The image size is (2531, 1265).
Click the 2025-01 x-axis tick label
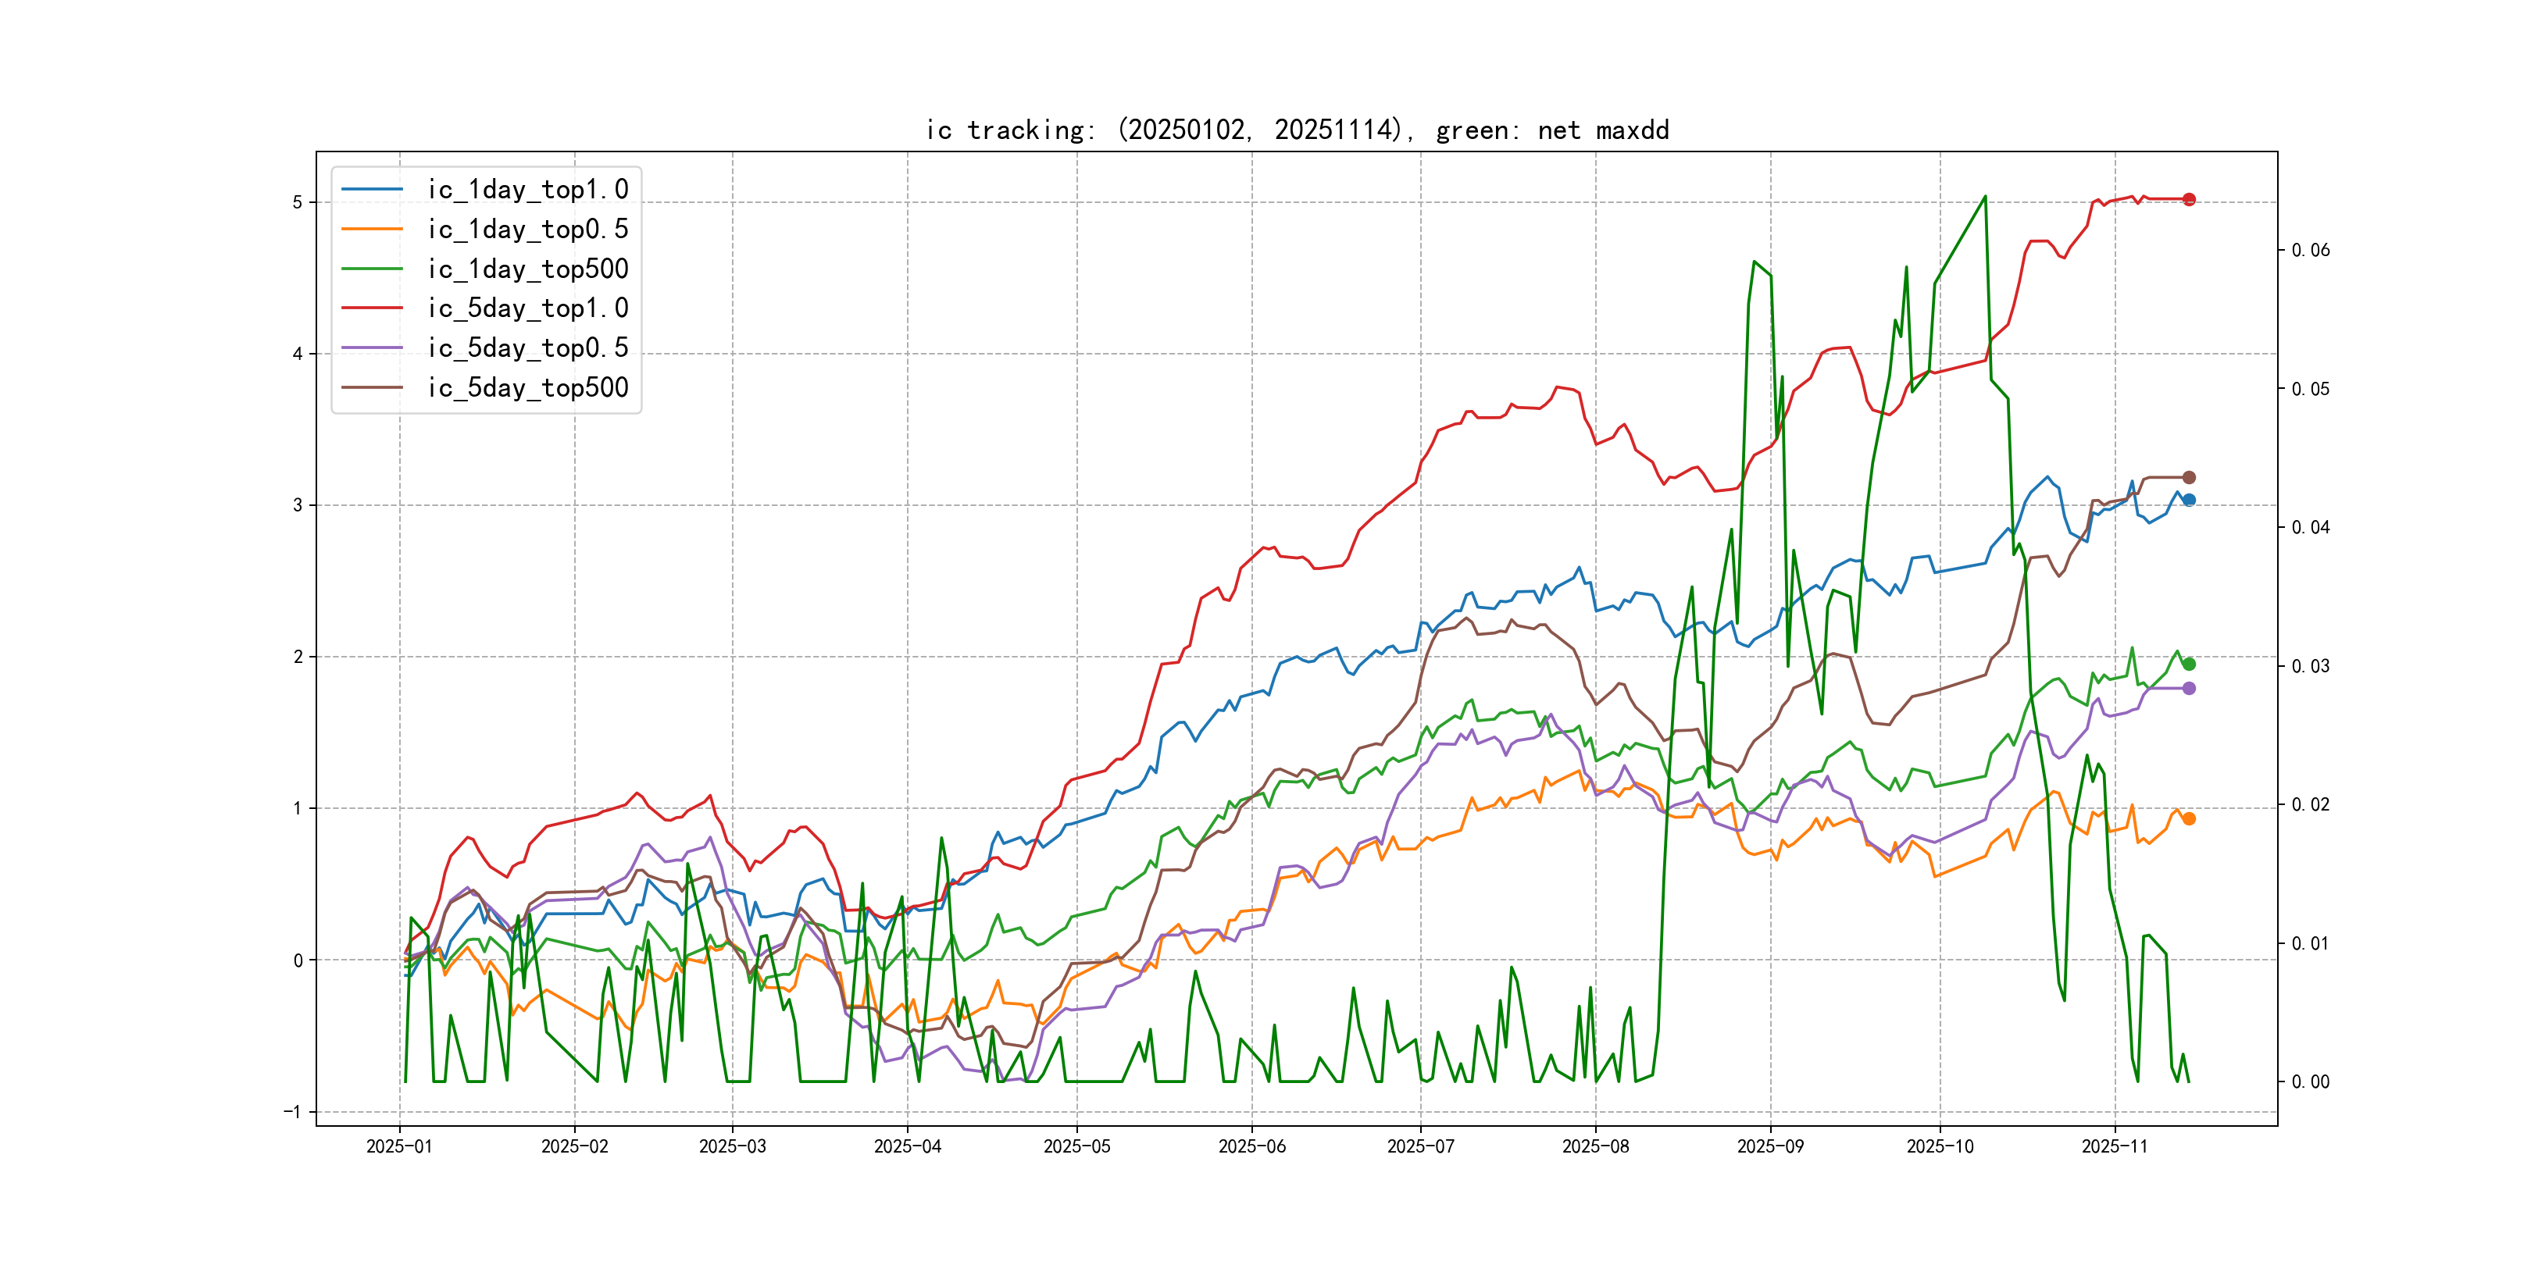tap(399, 1146)
